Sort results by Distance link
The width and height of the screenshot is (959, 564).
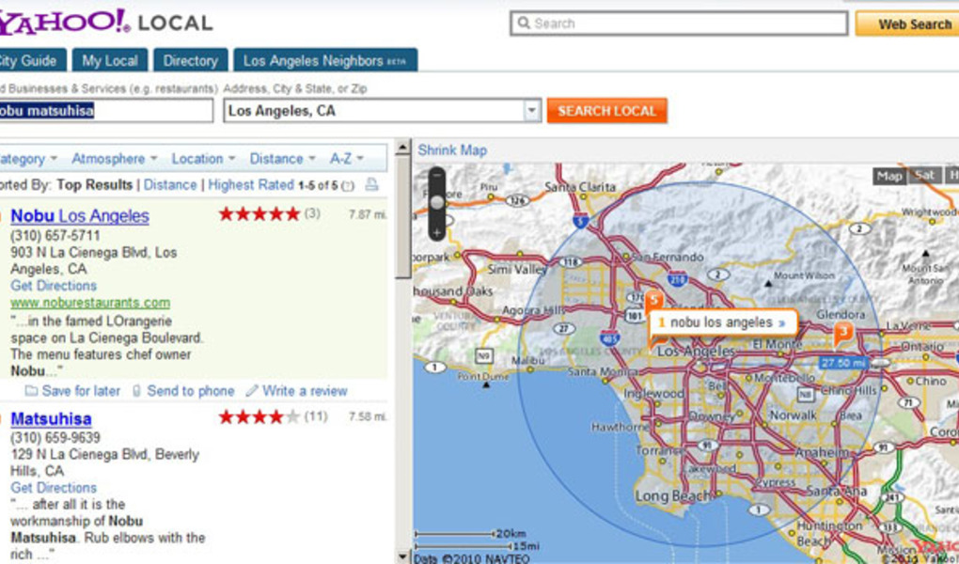pos(170,185)
